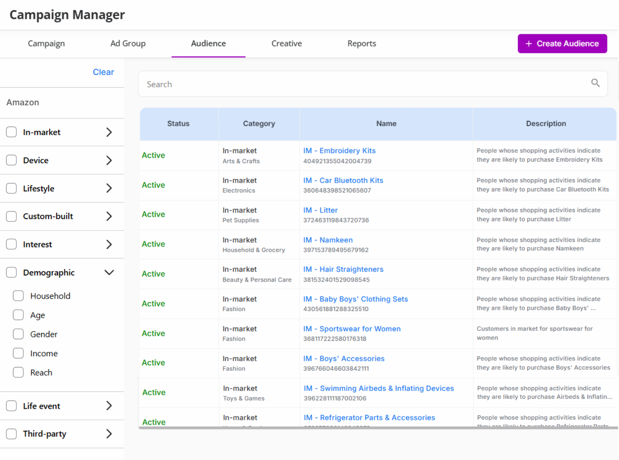Expand the In-market filter chevron

[x=109, y=132]
